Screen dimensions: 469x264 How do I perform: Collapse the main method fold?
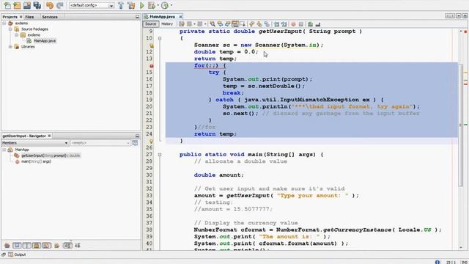(160, 155)
